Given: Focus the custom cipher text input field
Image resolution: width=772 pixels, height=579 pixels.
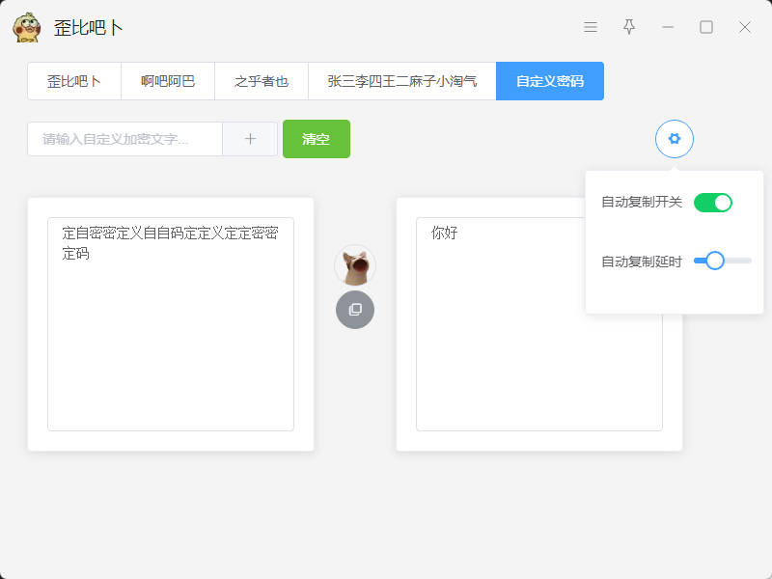Looking at the screenshot, I should (x=125, y=139).
